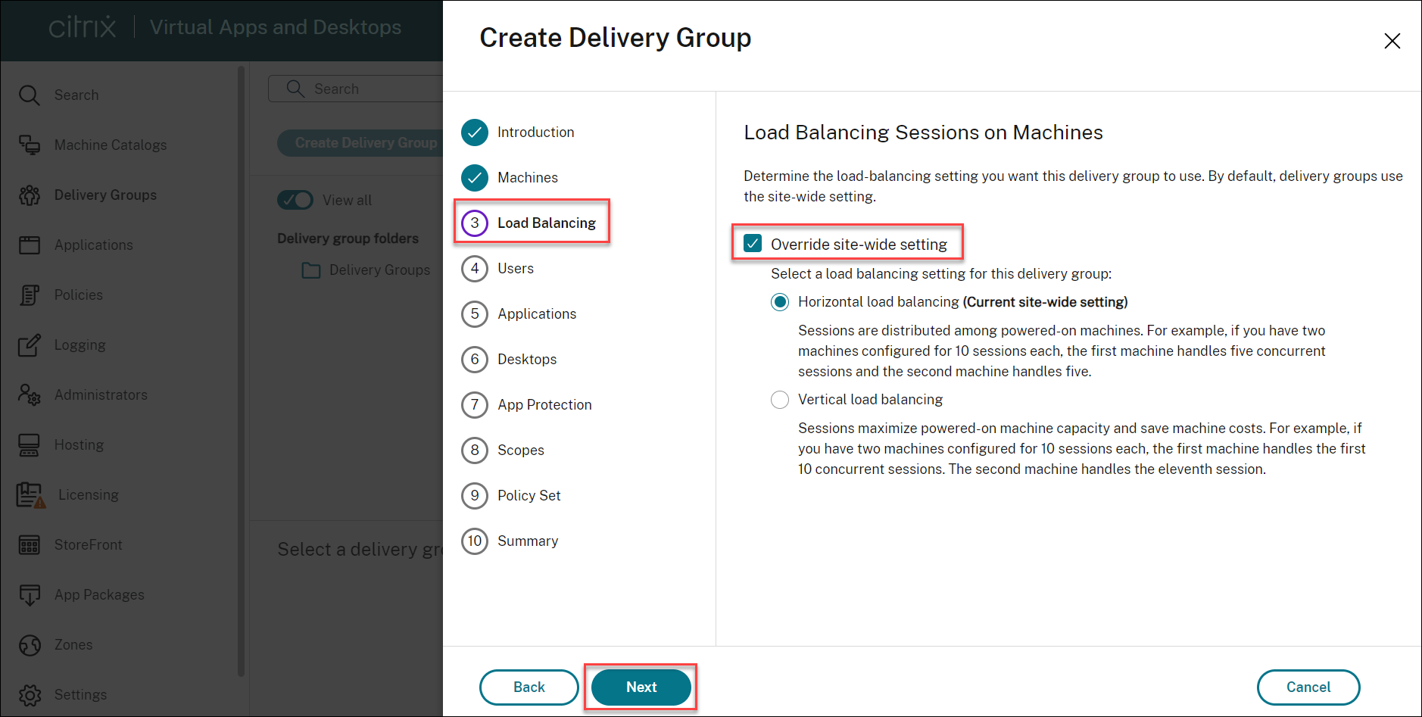Cancel the Create Delivery Group wizard
The image size is (1422, 717).
(x=1308, y=687)
